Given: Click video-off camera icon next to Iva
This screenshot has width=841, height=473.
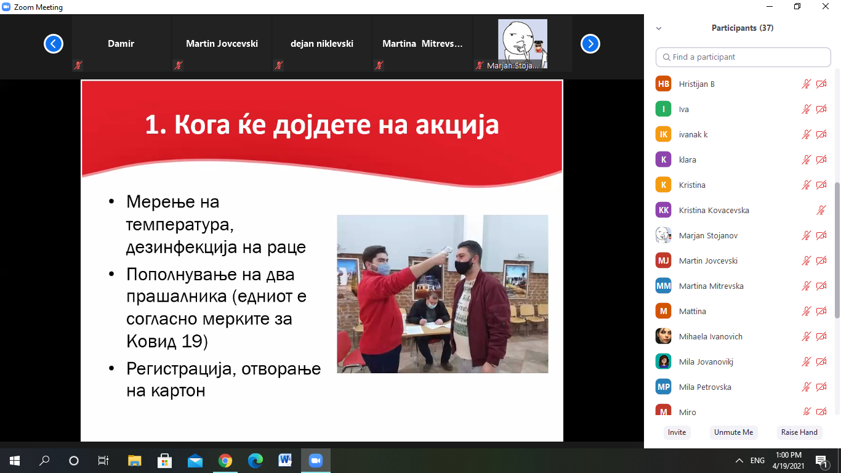Looking at the screenshot, I should point(821,109).
